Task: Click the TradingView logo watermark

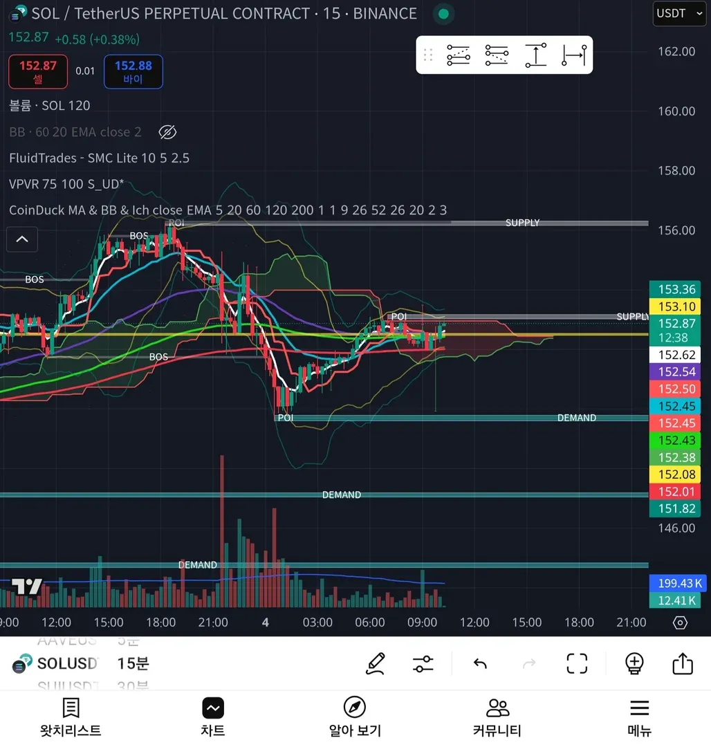Action: pos(27,586)
